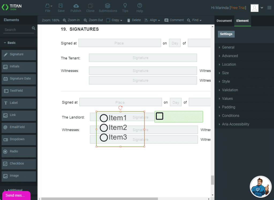Tick the checkbox in green field
This screenshot has width=274, height=200.
tap(159, 116)
